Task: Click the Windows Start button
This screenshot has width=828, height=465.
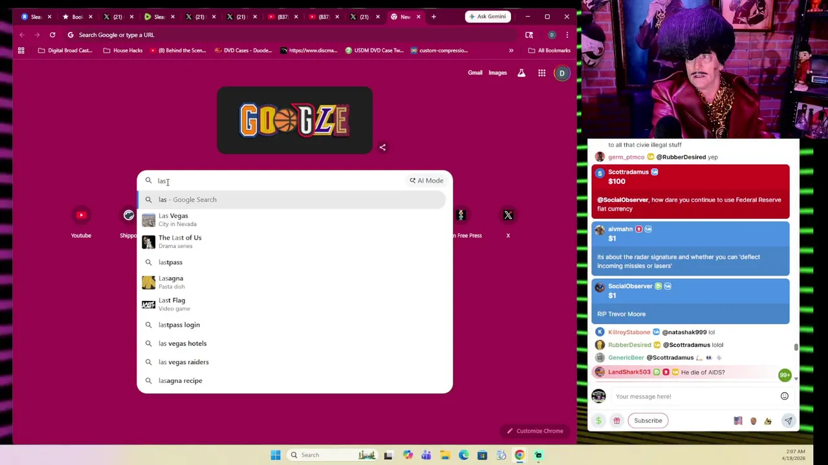Action: pyautogui.click(x=276, y=455)
